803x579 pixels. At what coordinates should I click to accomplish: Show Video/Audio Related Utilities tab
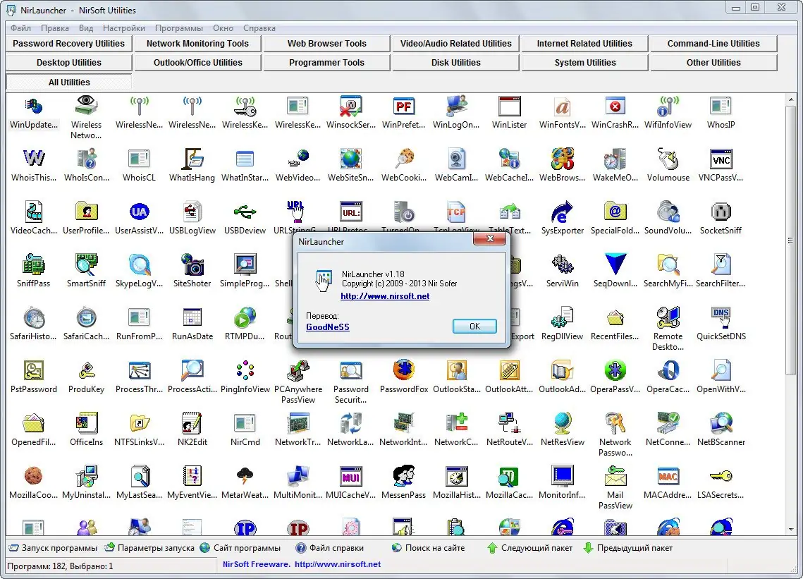click(x=455, y=44)
